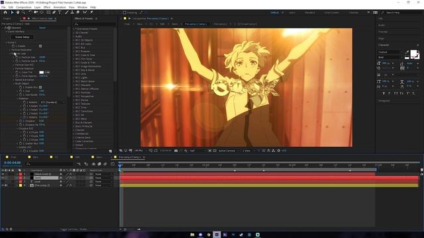Open the resolution Half dropdown
424x238 pixels.
[197, 151]
